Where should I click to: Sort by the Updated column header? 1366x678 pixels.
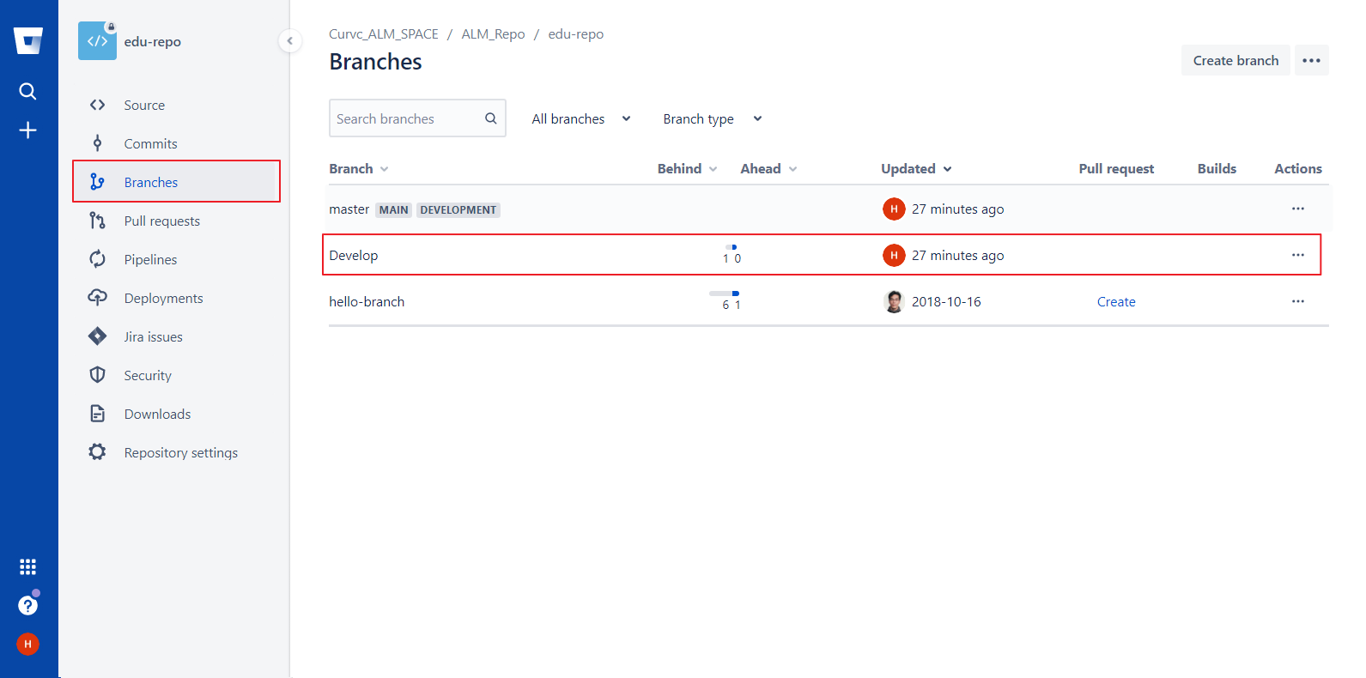pos(916,169)
